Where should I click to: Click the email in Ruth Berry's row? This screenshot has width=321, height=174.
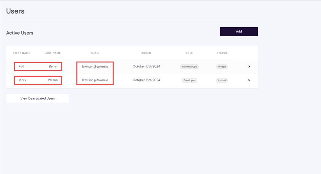tap(95, 66)
